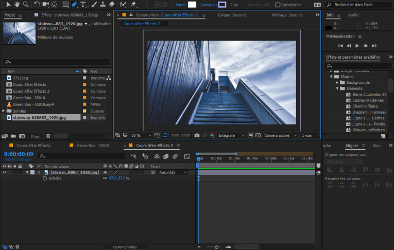Select the Unified Camera tool
This screenshot has height=250, width=394.
click(x=45, y=4)
